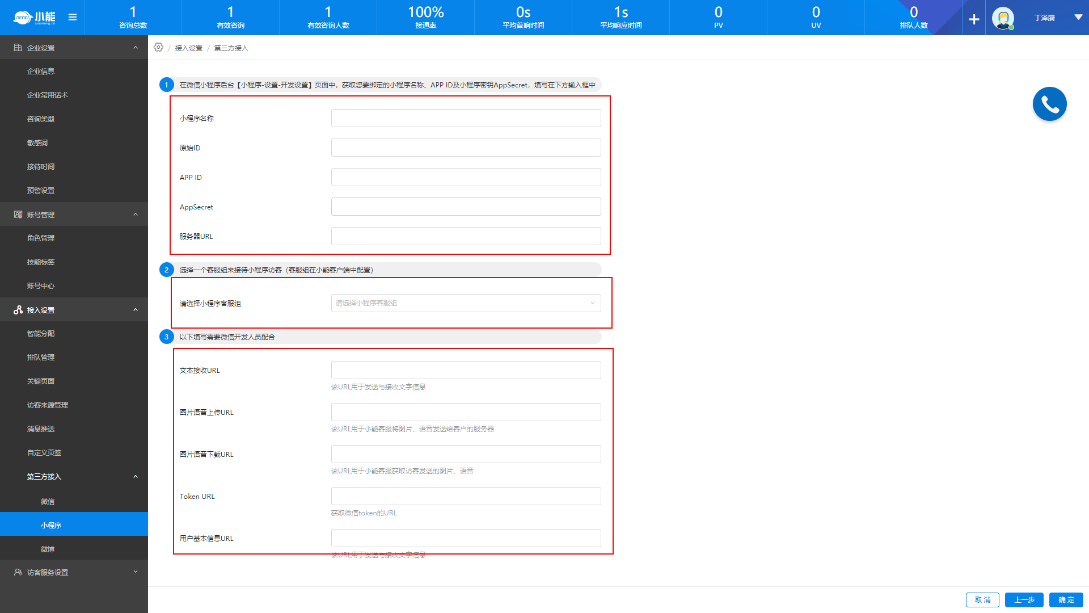Viewport: 1089px width, 613px height.
Task: Expand the 访客服务设置 sidebar section
Action: [136, 572]
